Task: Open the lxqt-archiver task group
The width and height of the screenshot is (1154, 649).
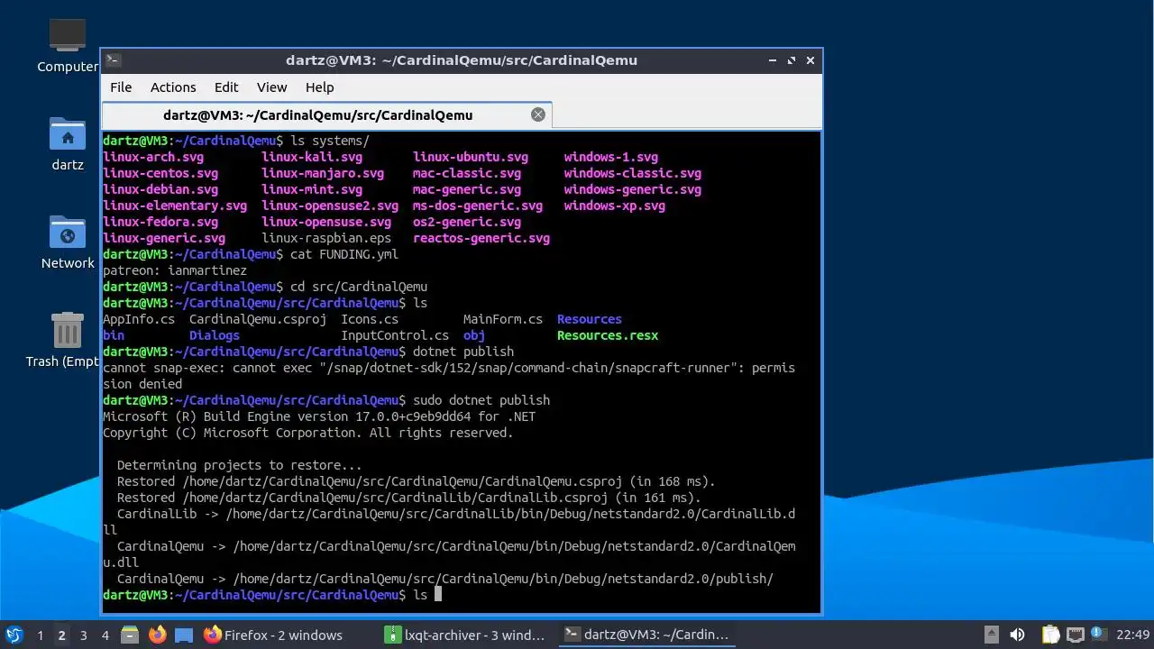Action: coord(465,635)
